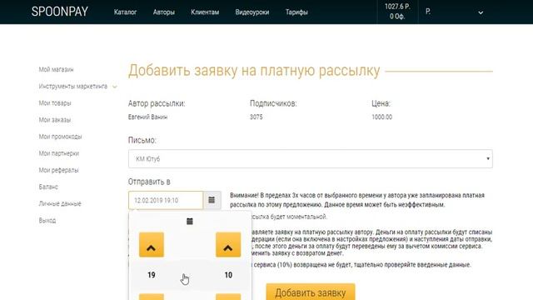Open Баланс in sidebar

pos(48,187)
